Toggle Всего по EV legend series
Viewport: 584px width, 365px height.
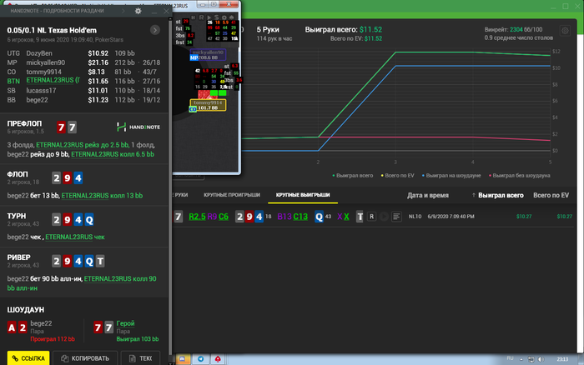tap(397, 176)
